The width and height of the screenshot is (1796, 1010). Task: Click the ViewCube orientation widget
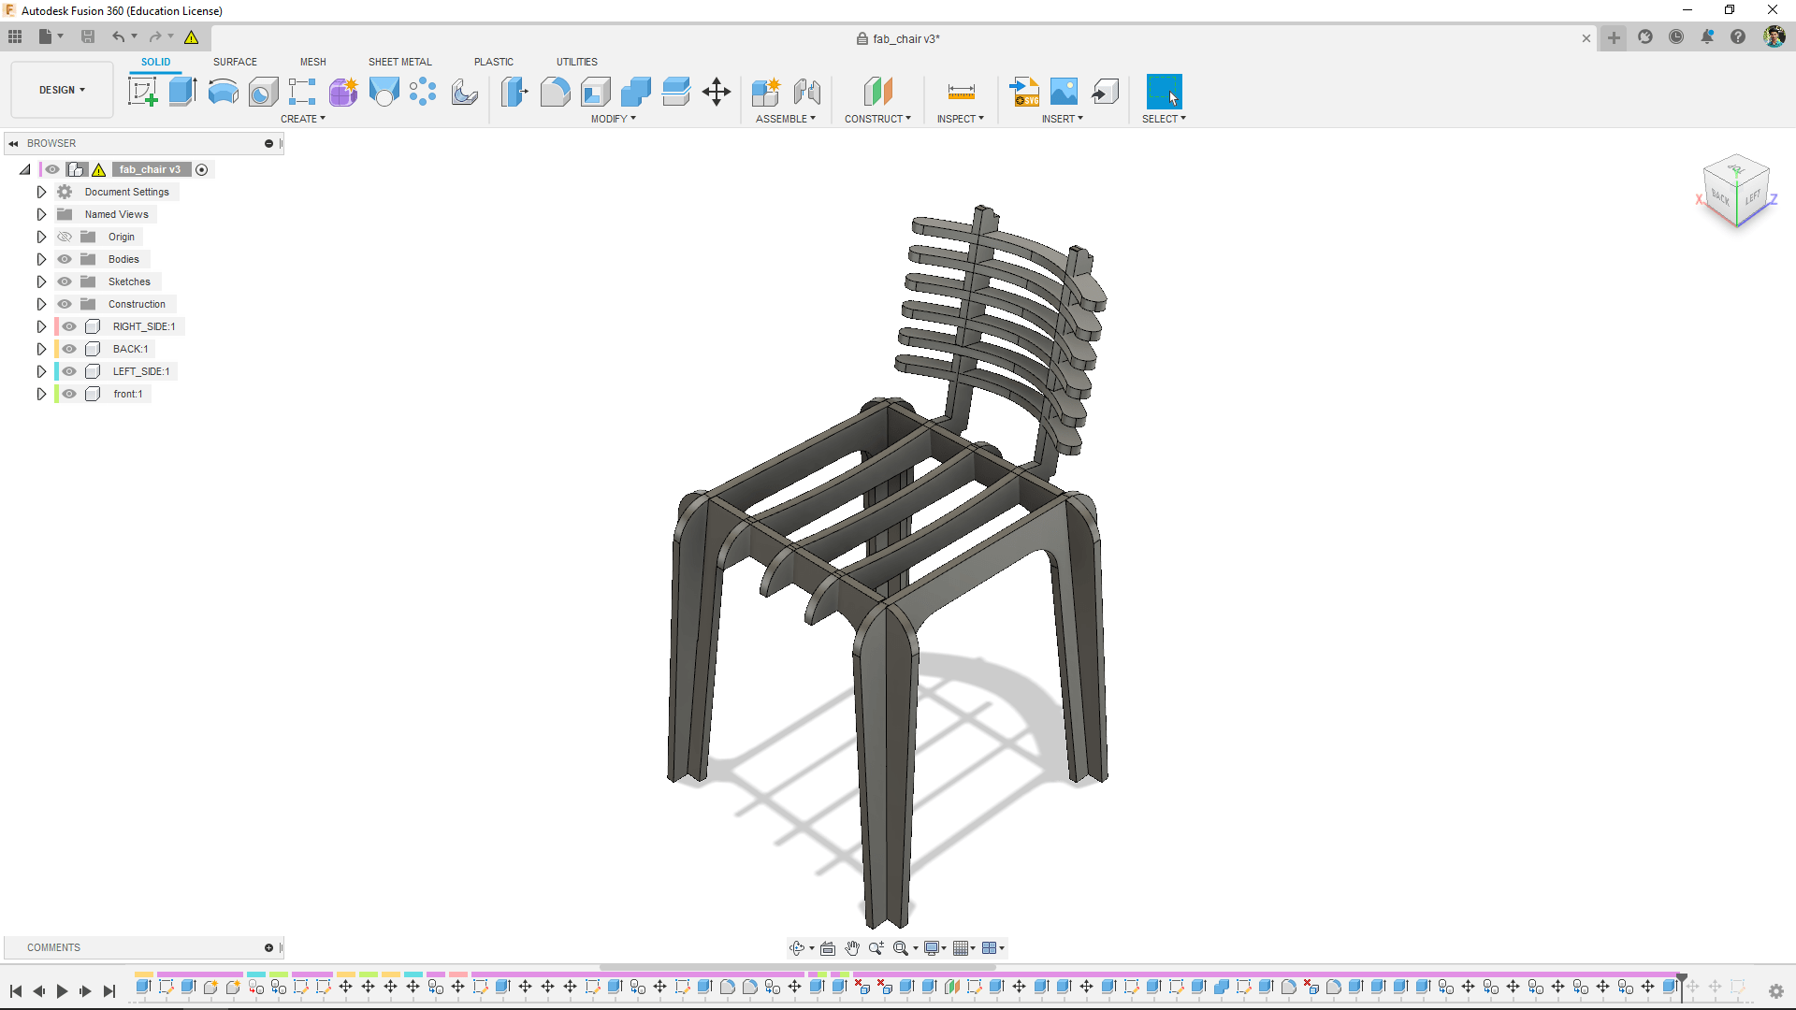pos(1736,191)
